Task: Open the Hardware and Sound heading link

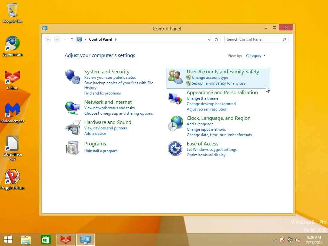Action: (108, 122)
